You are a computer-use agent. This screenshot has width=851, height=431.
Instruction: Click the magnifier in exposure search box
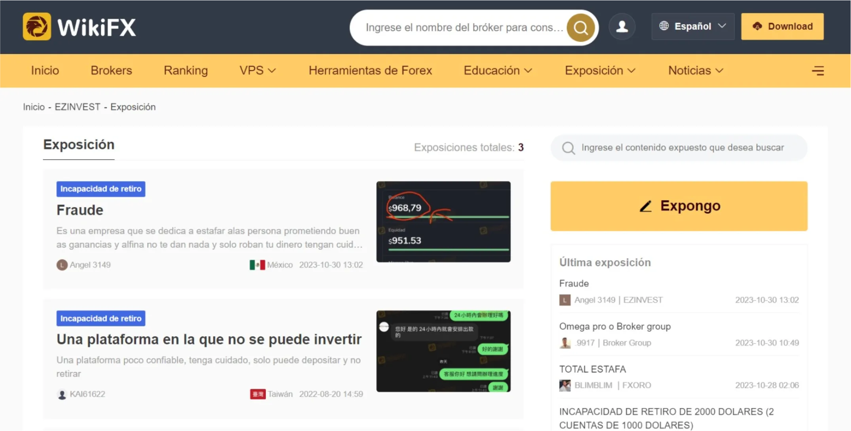pos(568,148)
